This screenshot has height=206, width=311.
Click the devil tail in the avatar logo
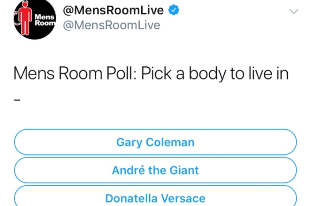(17, 19)
